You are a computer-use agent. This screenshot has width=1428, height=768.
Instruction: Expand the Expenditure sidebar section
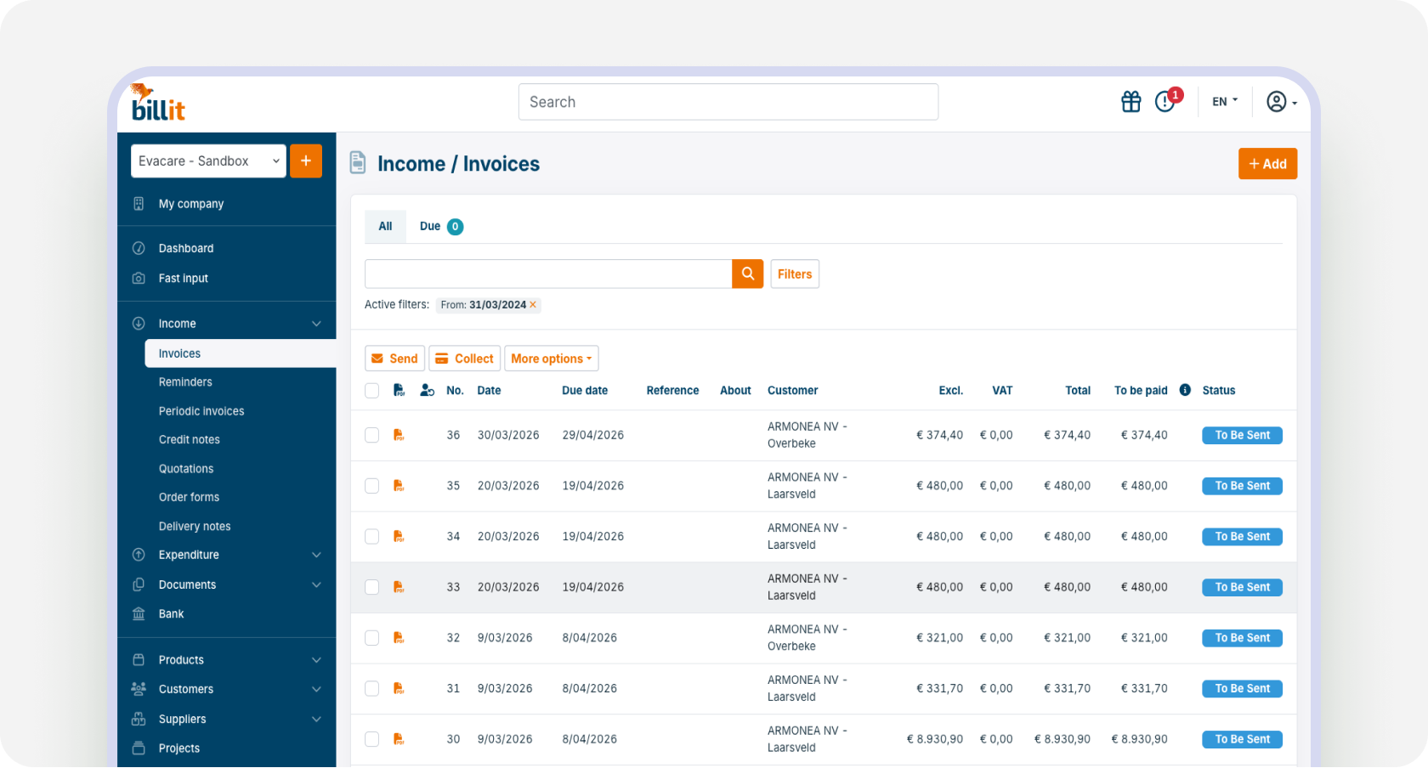227,555
